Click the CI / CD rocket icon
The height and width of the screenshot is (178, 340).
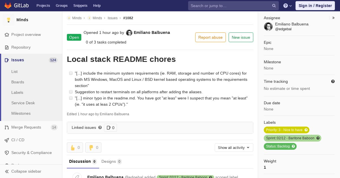pos(7,140)
